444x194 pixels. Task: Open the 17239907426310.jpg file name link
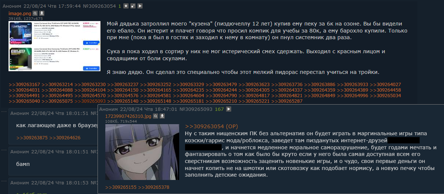[x=128, y=116]
